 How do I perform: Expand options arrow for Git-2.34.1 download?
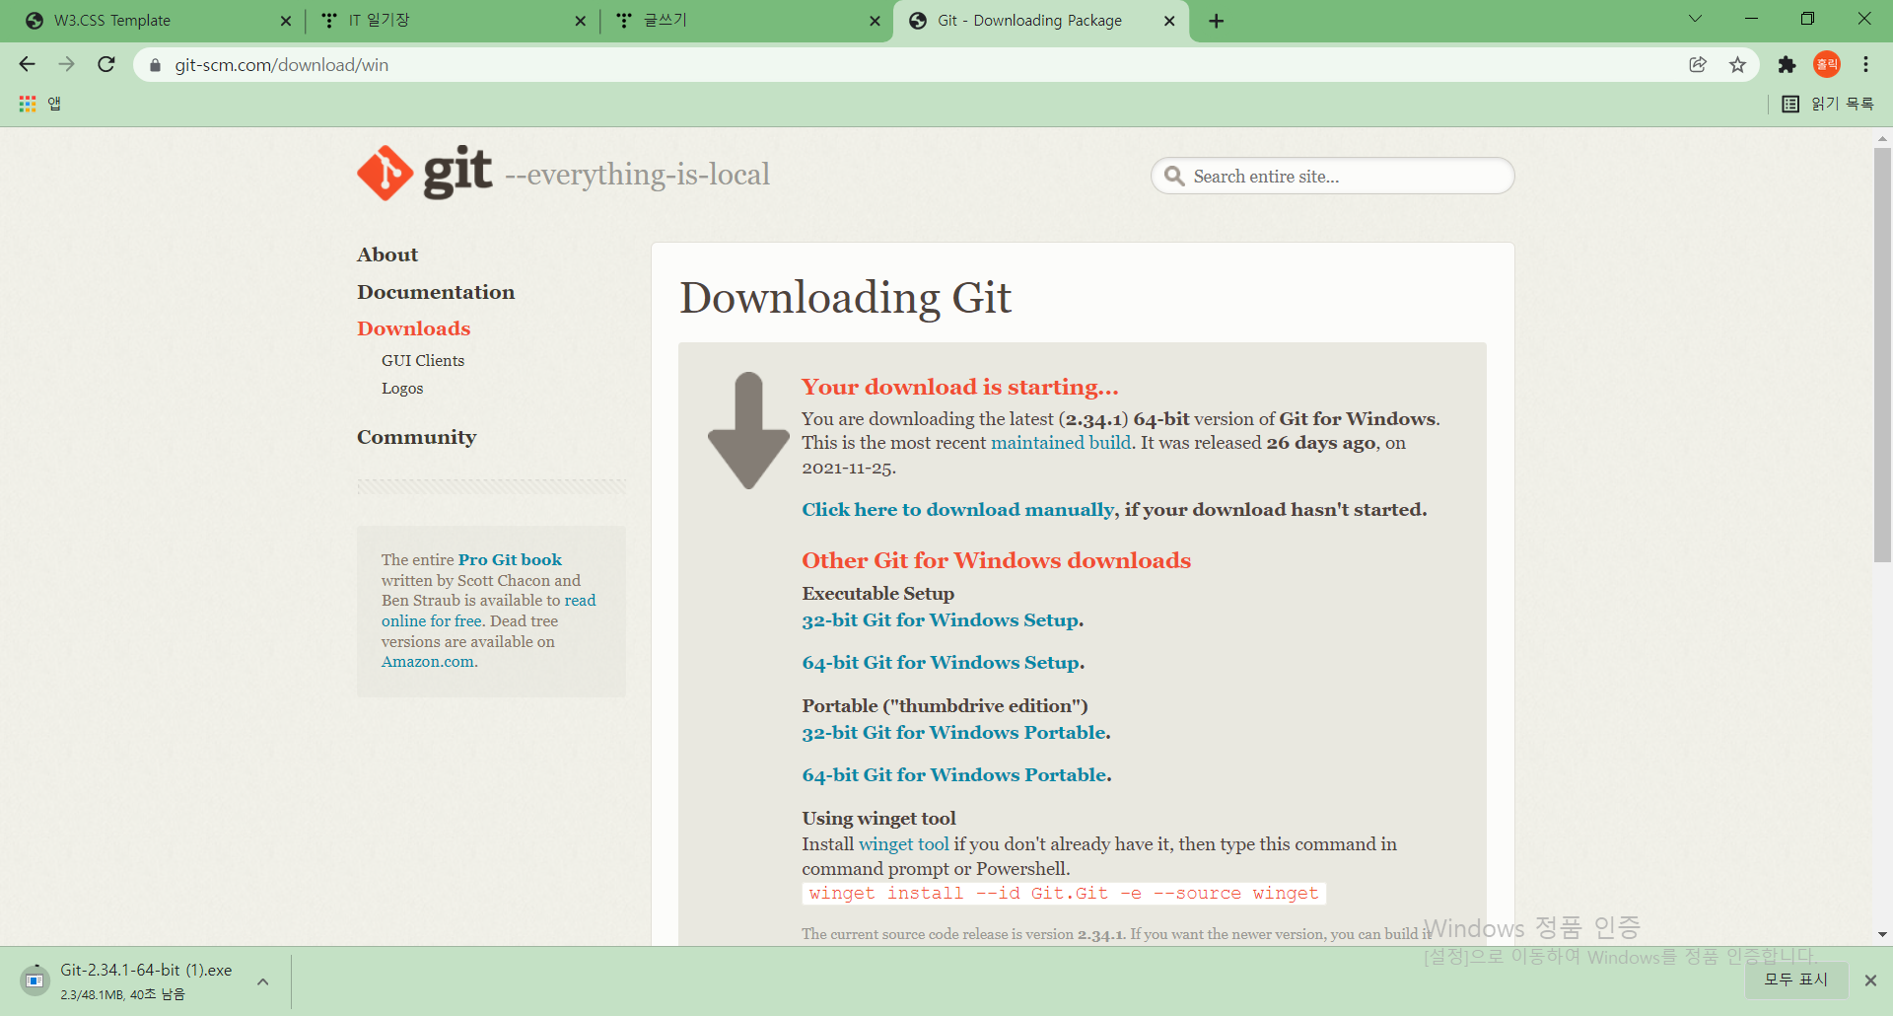[x=263, y=981]
